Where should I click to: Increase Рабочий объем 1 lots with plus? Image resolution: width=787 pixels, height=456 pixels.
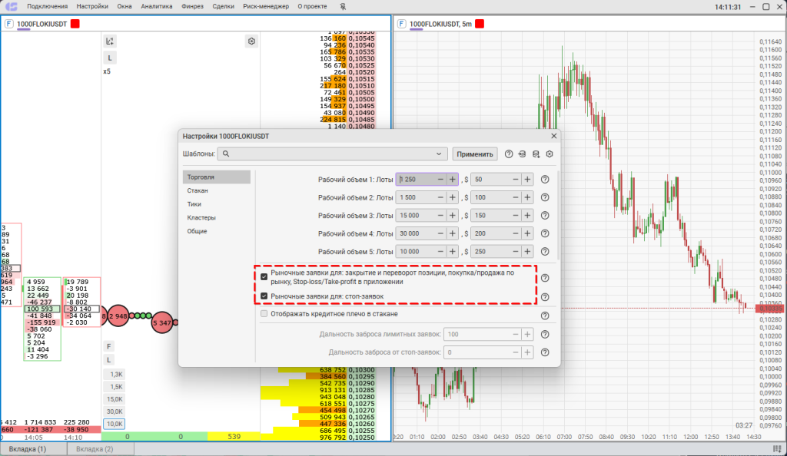coord(452,179)
